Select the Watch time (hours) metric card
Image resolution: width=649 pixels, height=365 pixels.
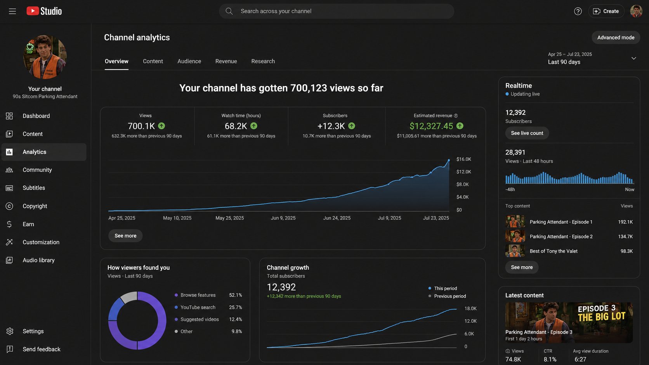pos(241,126)
